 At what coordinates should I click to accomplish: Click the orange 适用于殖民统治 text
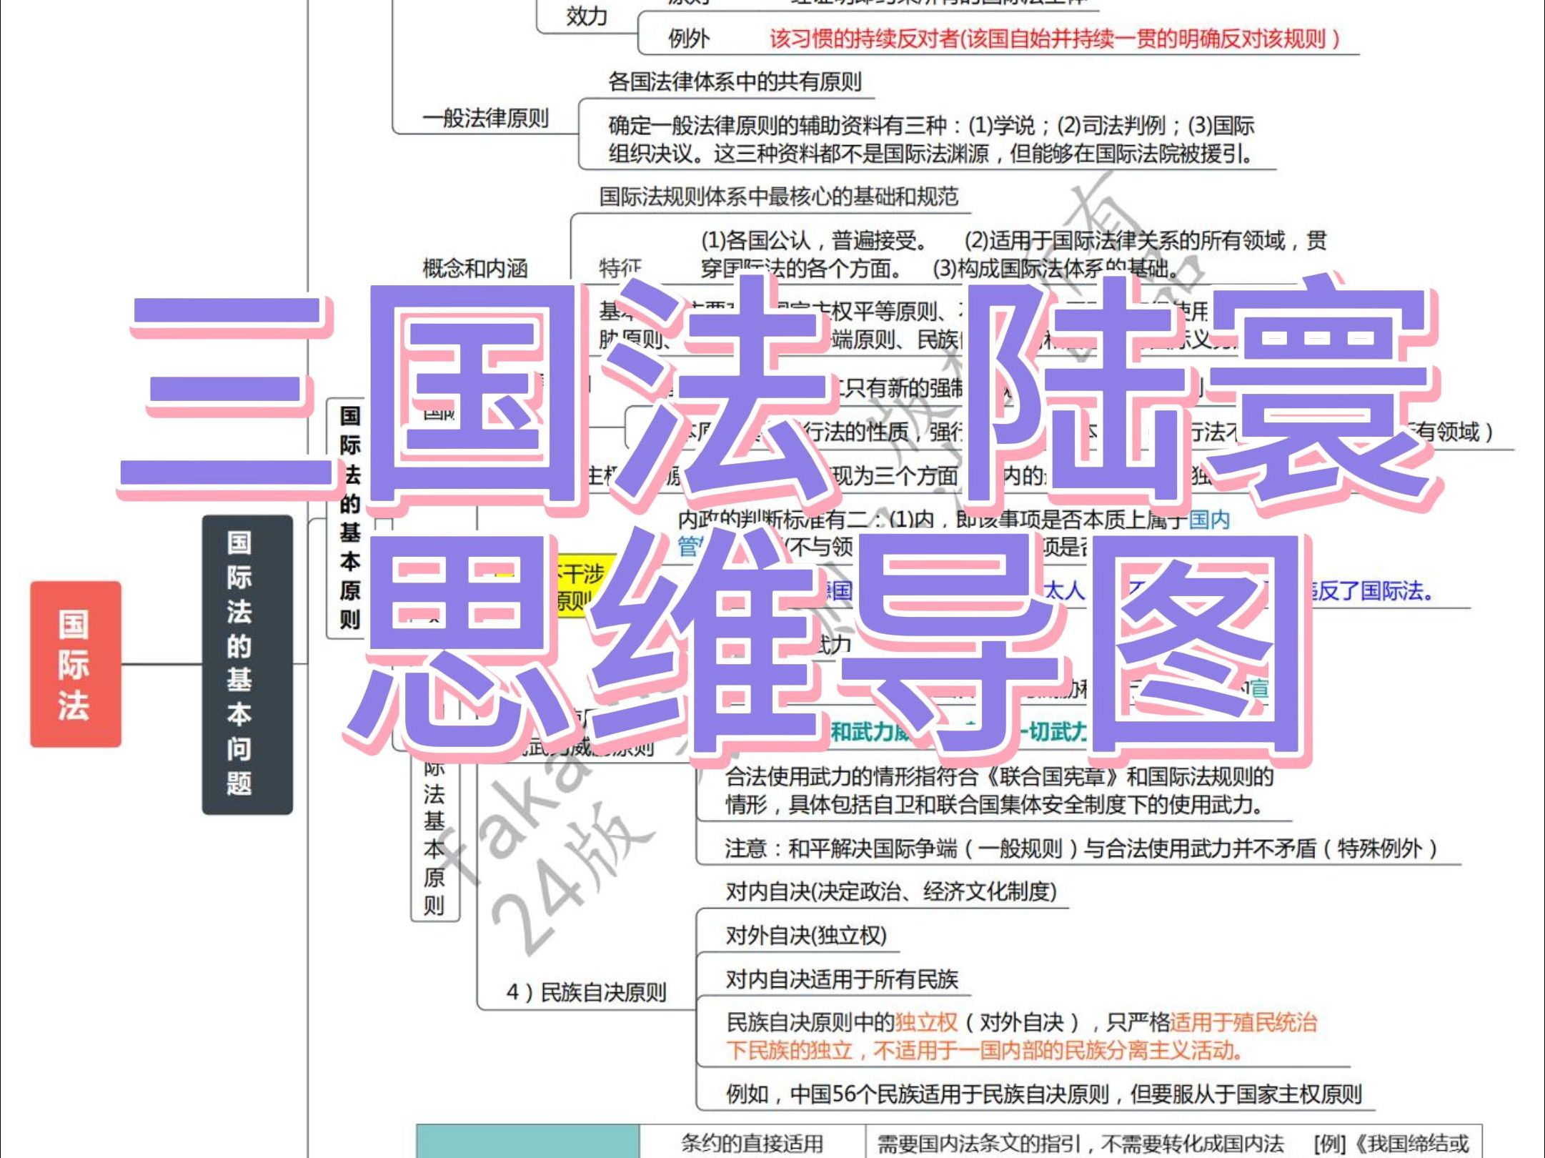[1243, 1022]
